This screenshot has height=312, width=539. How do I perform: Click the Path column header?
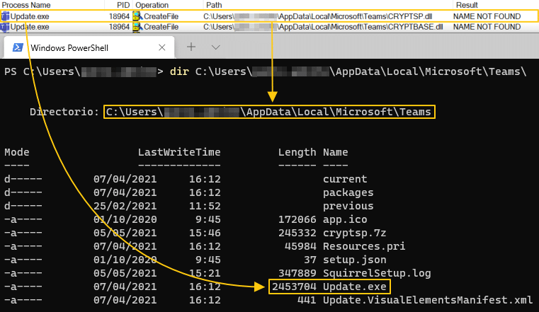pos(214,5)
